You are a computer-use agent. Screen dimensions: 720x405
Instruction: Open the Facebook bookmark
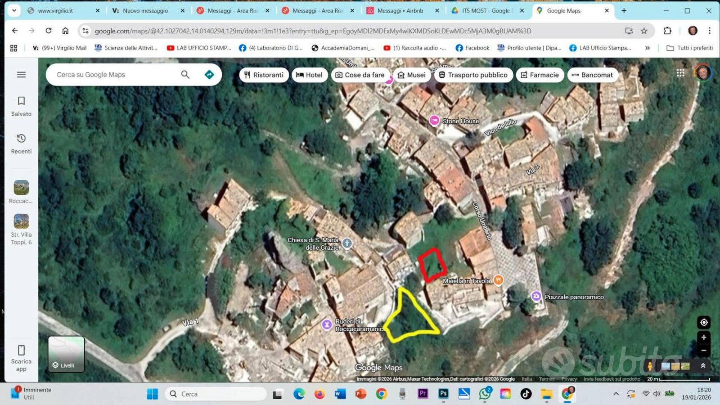coord(472,48)
